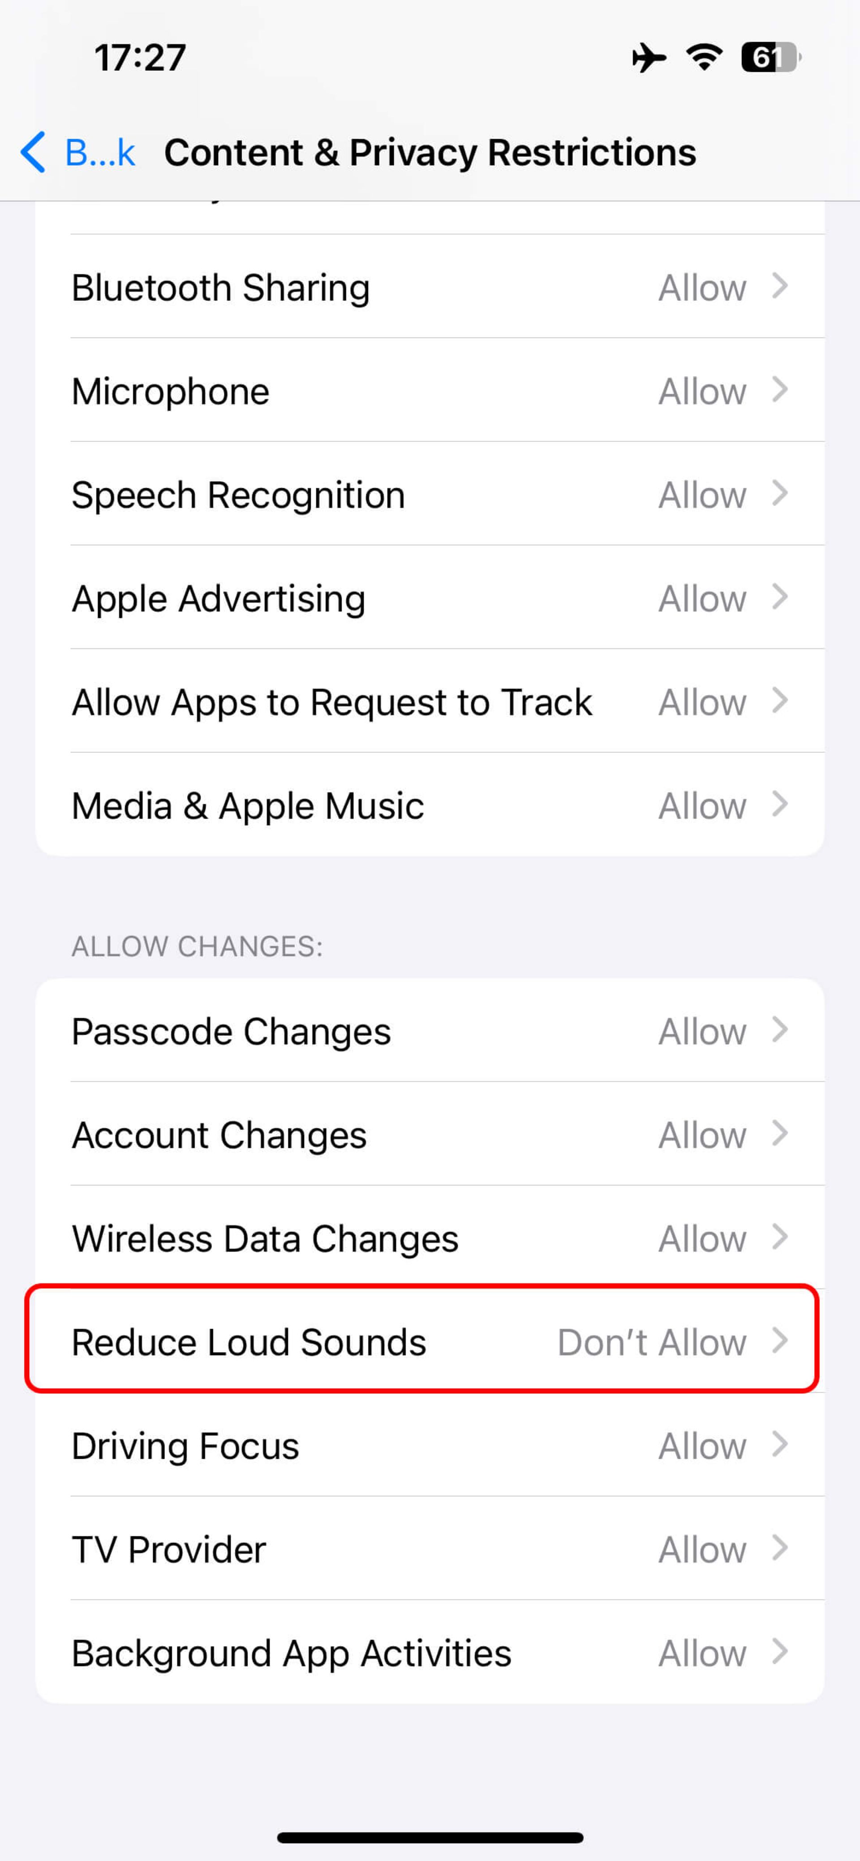Select Driving Focus option
Viewport: 860px width, 1861px height.
tap(430, 1446)
